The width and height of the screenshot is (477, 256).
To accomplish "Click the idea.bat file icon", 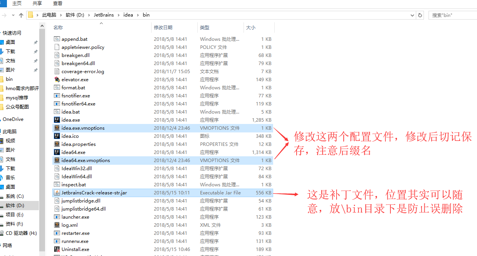I will click(57, 112).
